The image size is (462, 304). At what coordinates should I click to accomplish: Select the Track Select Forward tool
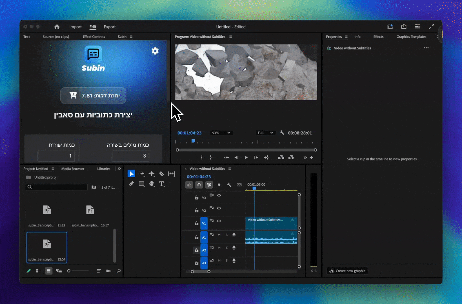coord(141,174)
